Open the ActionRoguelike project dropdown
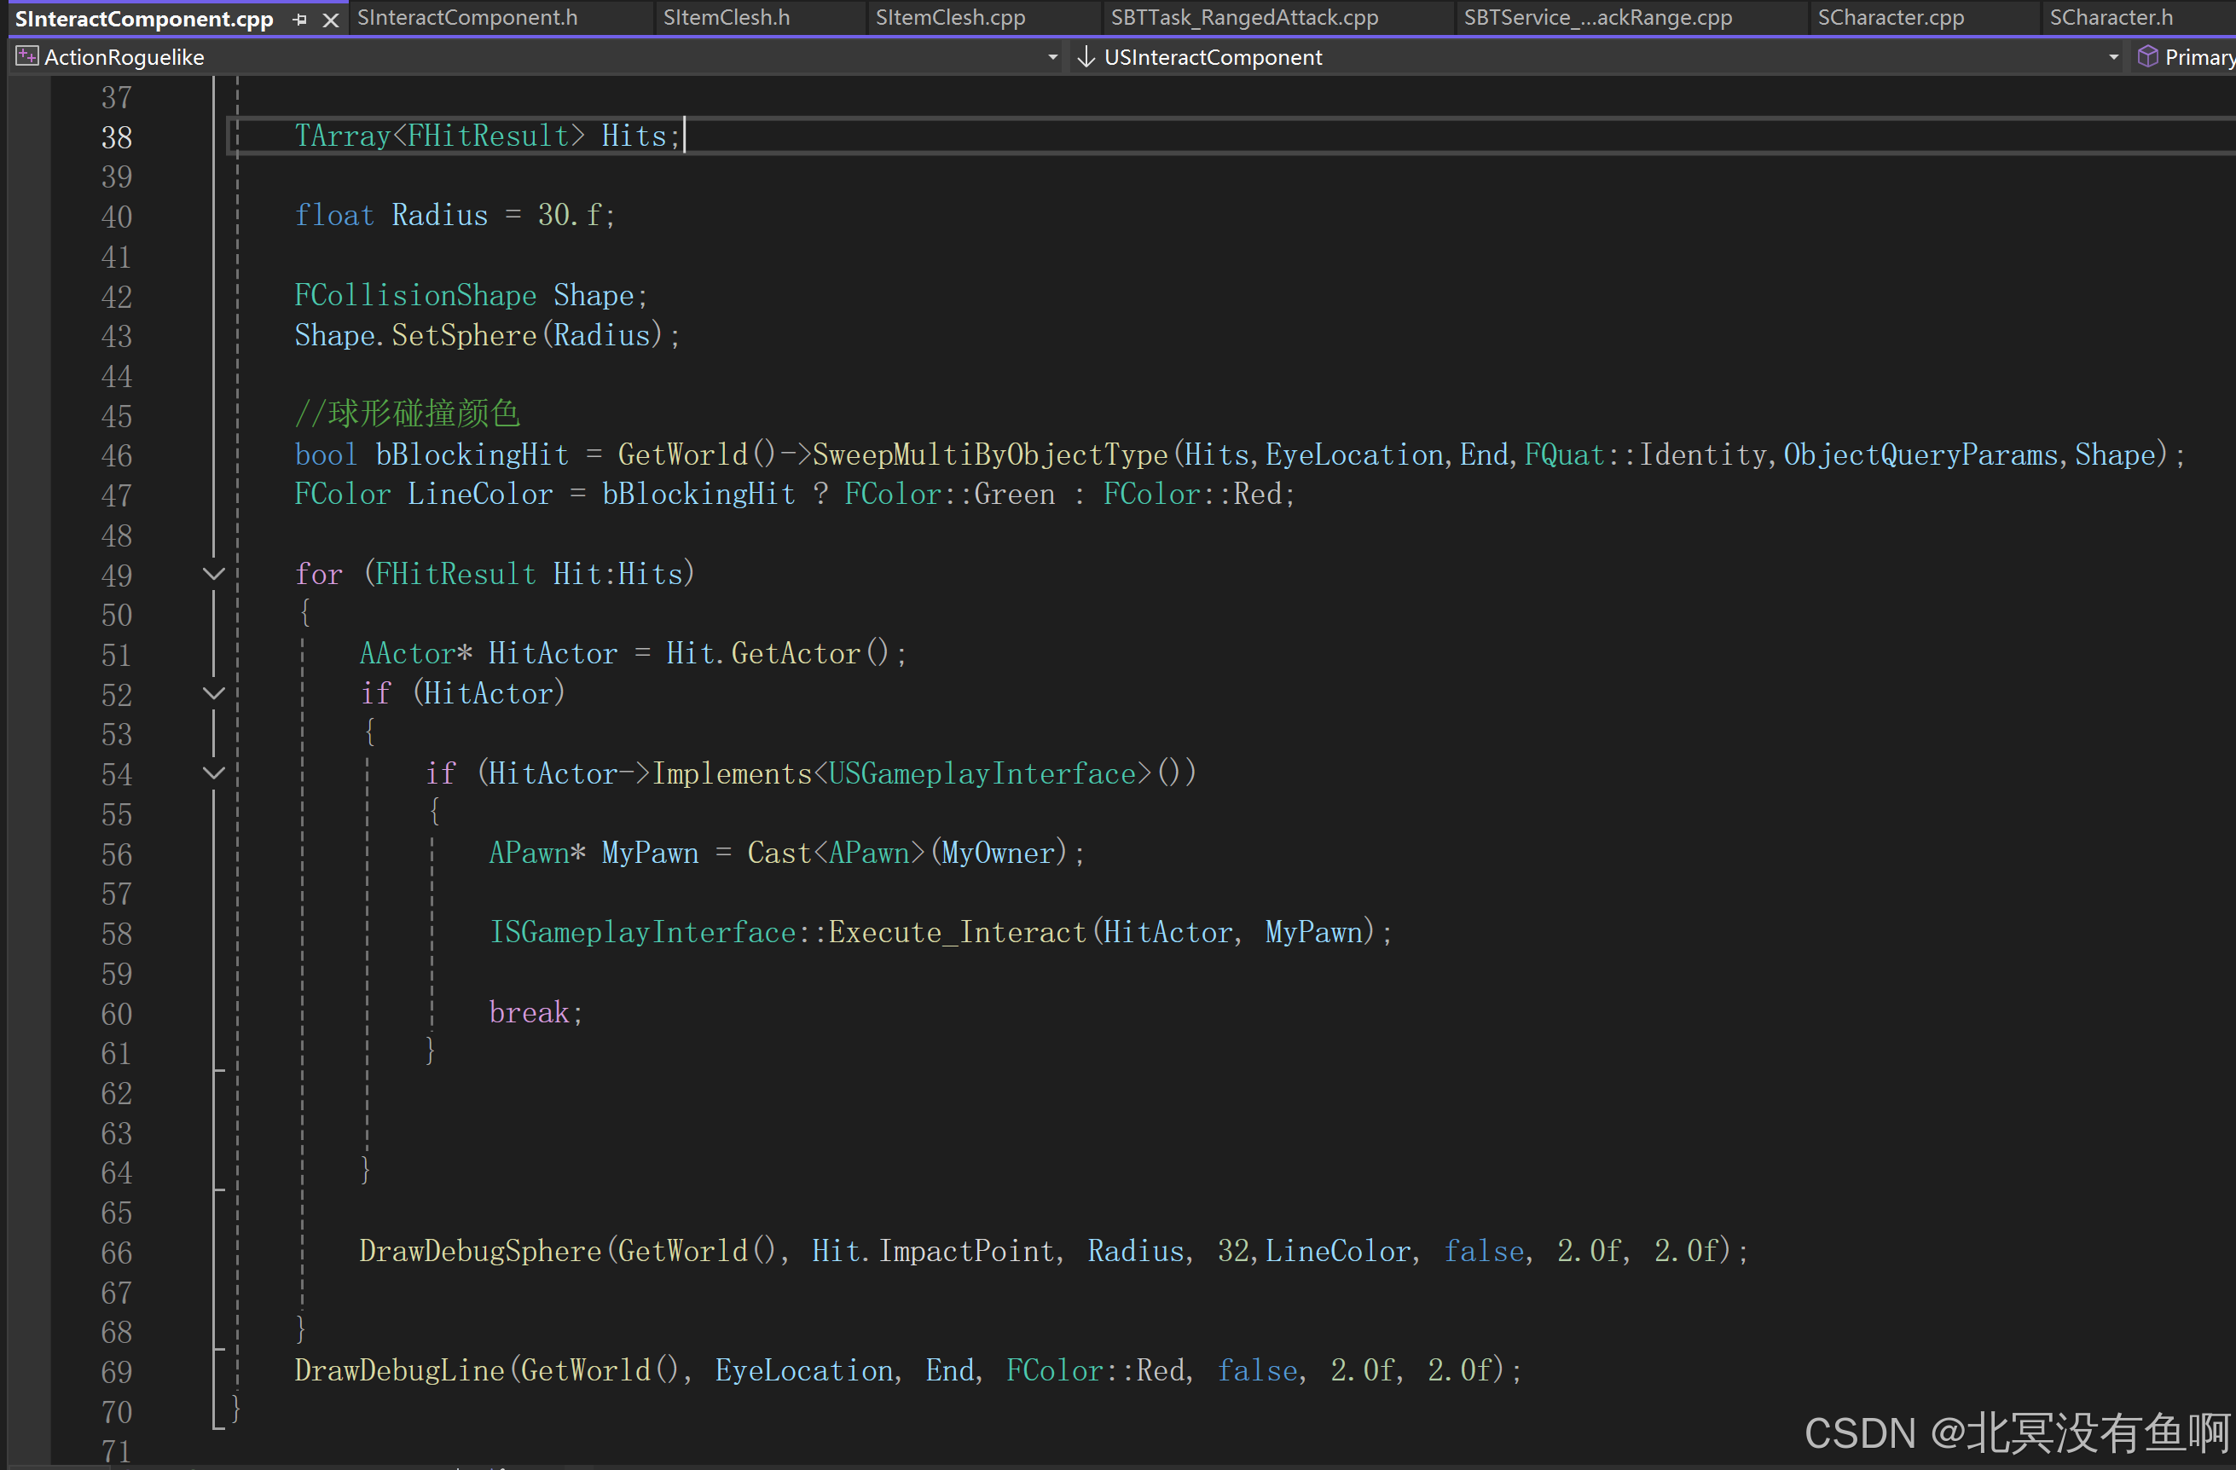 pyautogui.click(x=1052, y=57)
